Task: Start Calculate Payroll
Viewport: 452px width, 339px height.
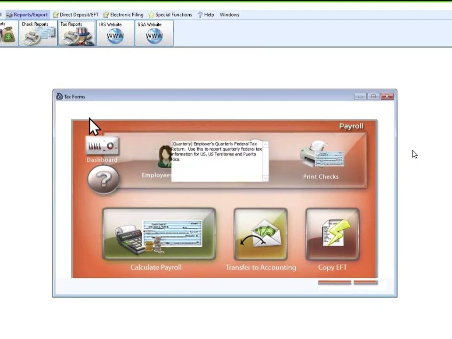Action: (159, 234)
